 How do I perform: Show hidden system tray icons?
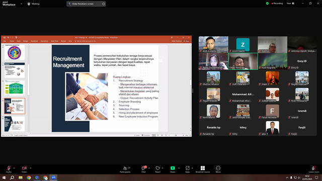pos(287,177)
